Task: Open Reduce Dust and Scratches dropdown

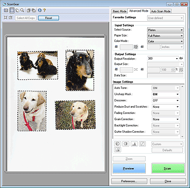Action: click(x=165, y=107)
